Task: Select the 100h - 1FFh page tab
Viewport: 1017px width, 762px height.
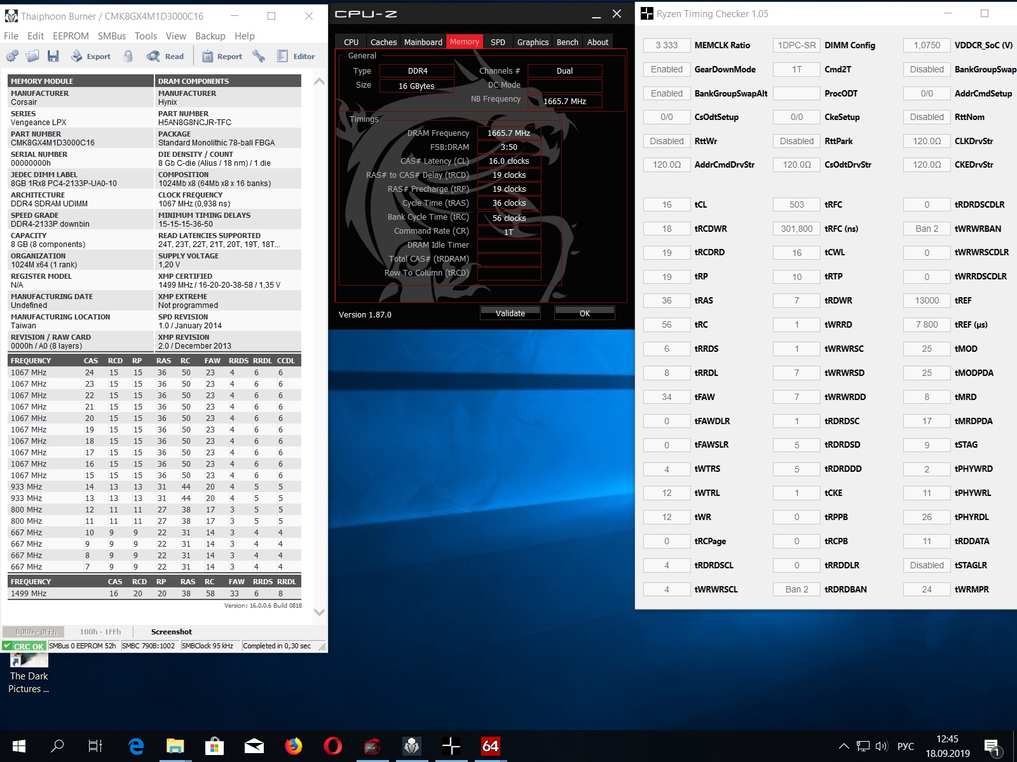Action: tap(100, 632)
